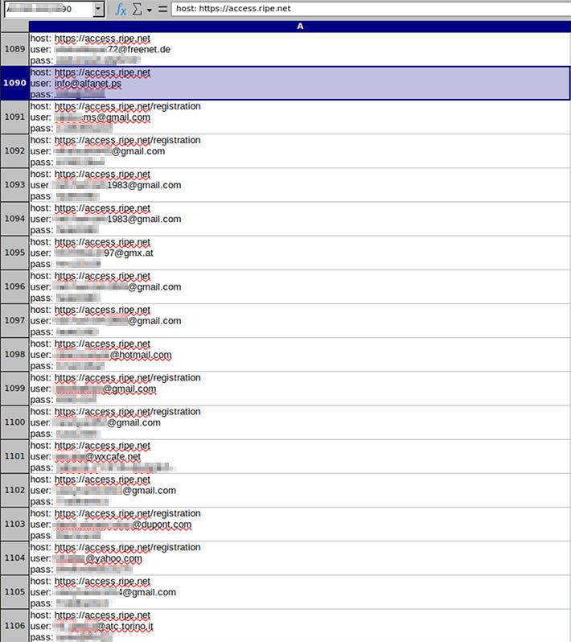The width and height of the screenshot is (571, 642).
Task: Select row header 1089
Action: point(14,49)
